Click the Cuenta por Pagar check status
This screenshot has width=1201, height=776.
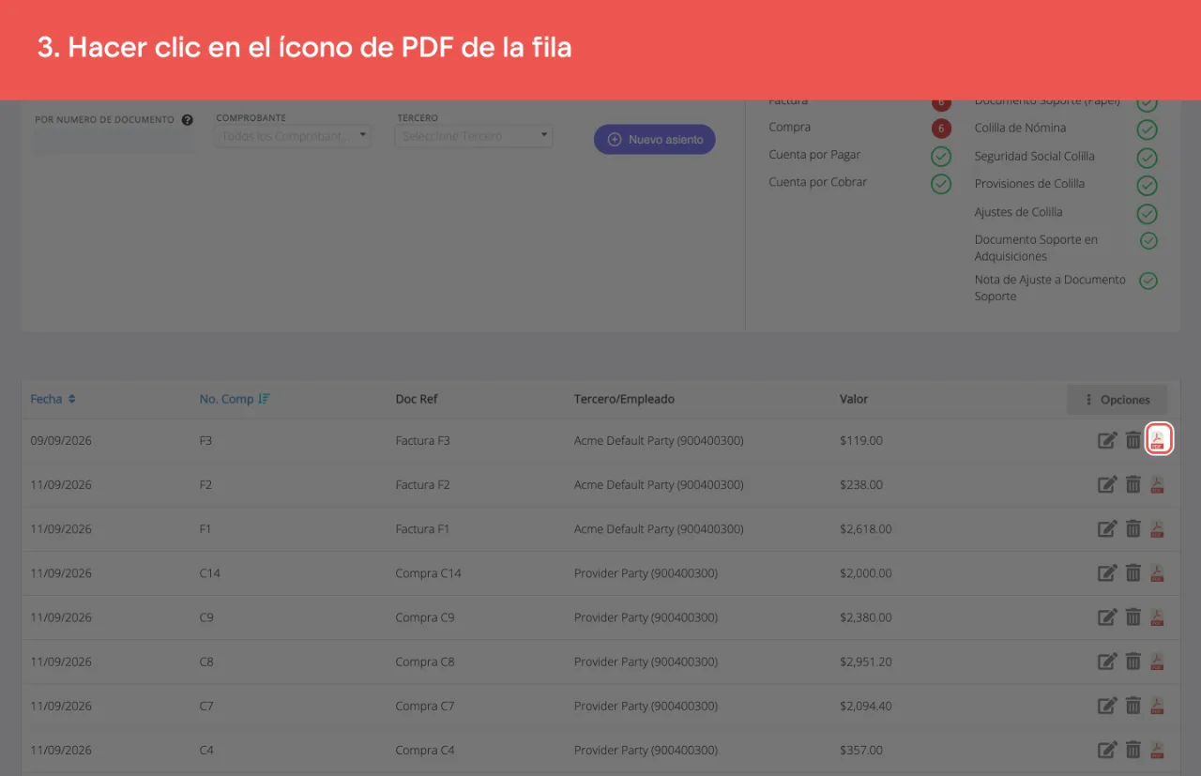tap(941, 156)
